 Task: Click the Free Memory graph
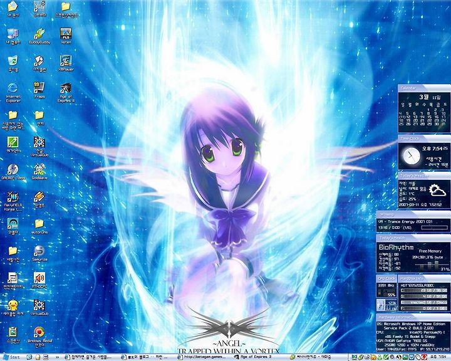(x=431, y=266)
